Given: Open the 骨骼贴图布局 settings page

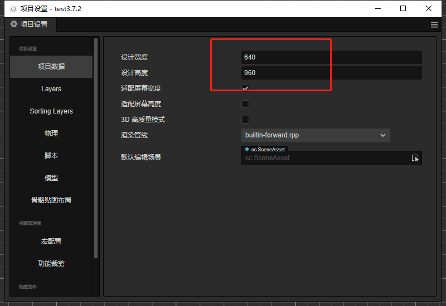Looking at the screenshot, I should coord(51,200).
